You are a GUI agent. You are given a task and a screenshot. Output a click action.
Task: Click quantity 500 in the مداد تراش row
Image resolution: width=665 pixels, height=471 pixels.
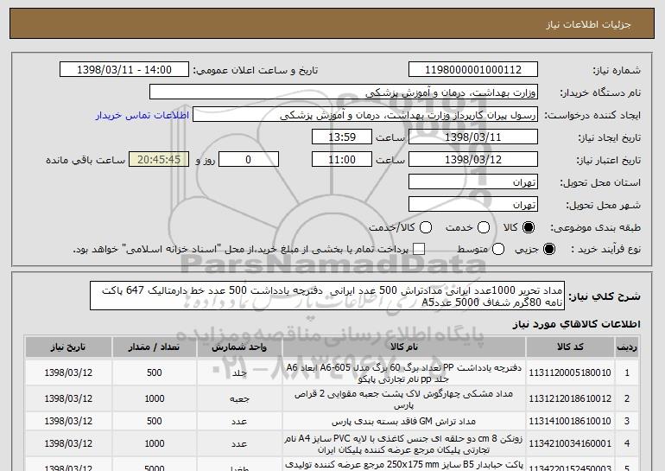click(154, 422)
